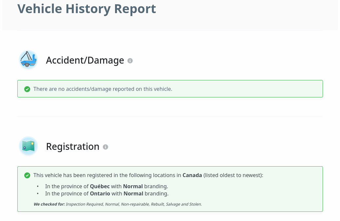340x221 pixels.
Task: Open the info tooltip next to Registration
Action: [x=106, y=147]
